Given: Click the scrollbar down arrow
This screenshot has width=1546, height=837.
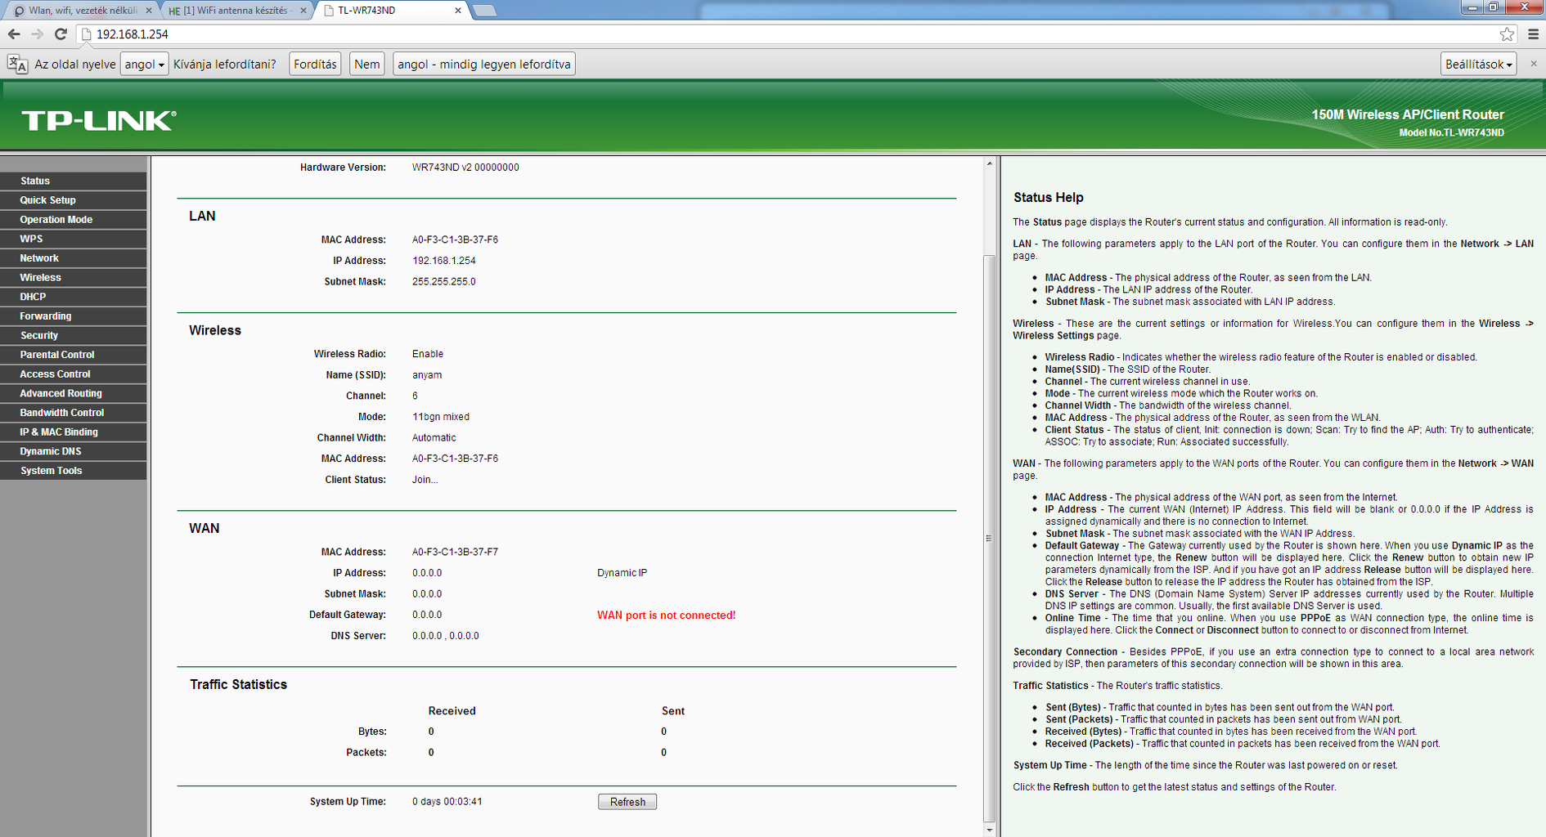Looking at the screenshot, I should 989,830.
